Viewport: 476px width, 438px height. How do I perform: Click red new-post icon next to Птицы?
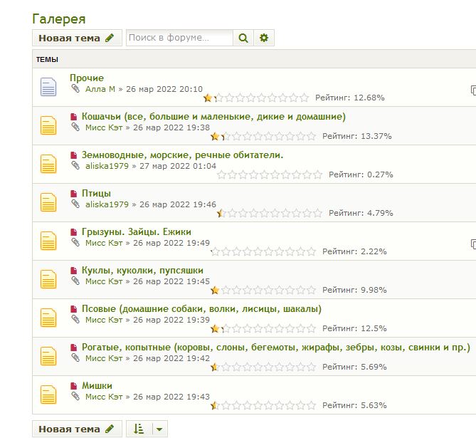click(73, 194)
